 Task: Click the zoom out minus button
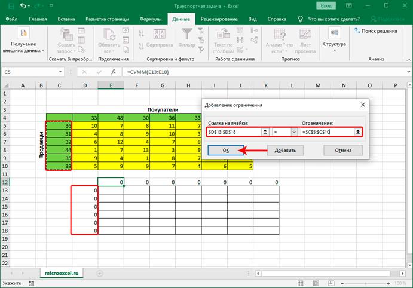[342, 284]
